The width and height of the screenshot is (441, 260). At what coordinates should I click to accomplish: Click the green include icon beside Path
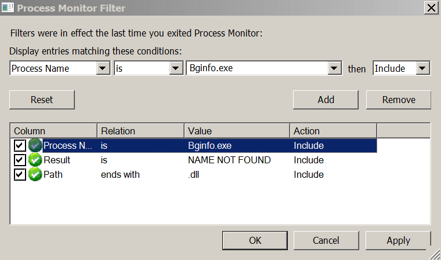pyautogui.click(x=35, y=174)
